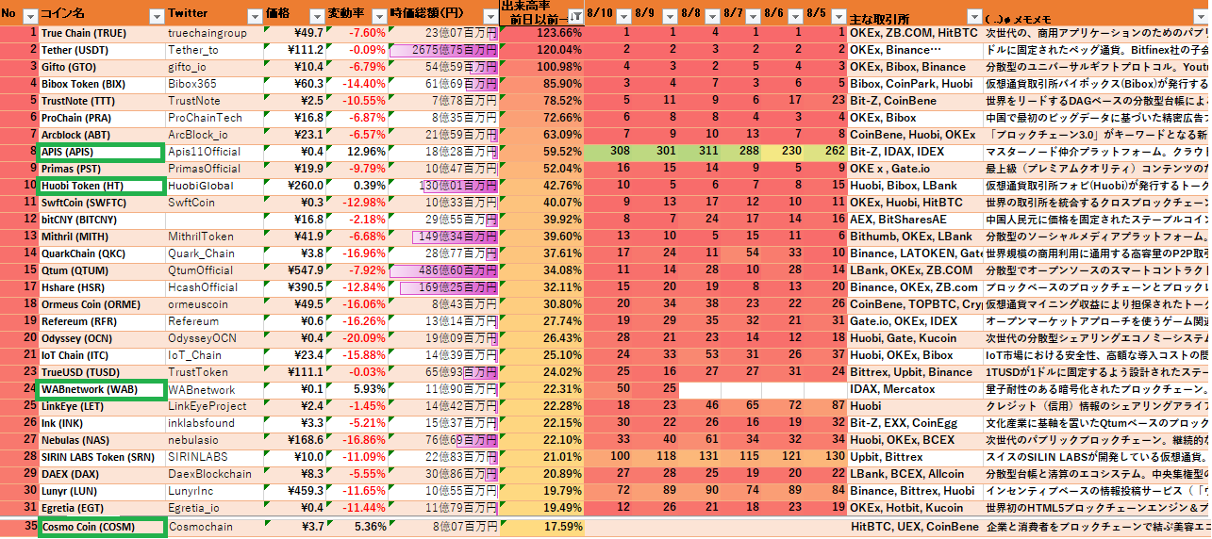
Task: Select the Huobi Token (HT) coin cell
Action: tap(100, 186)
